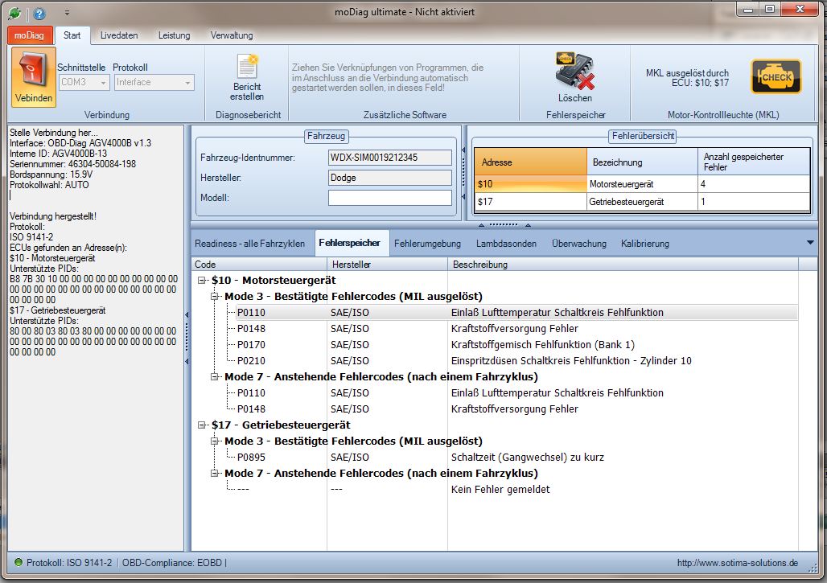
Task: Select the Readiness - alle Fahrzyklen tab
Action: tap(250, 243)
